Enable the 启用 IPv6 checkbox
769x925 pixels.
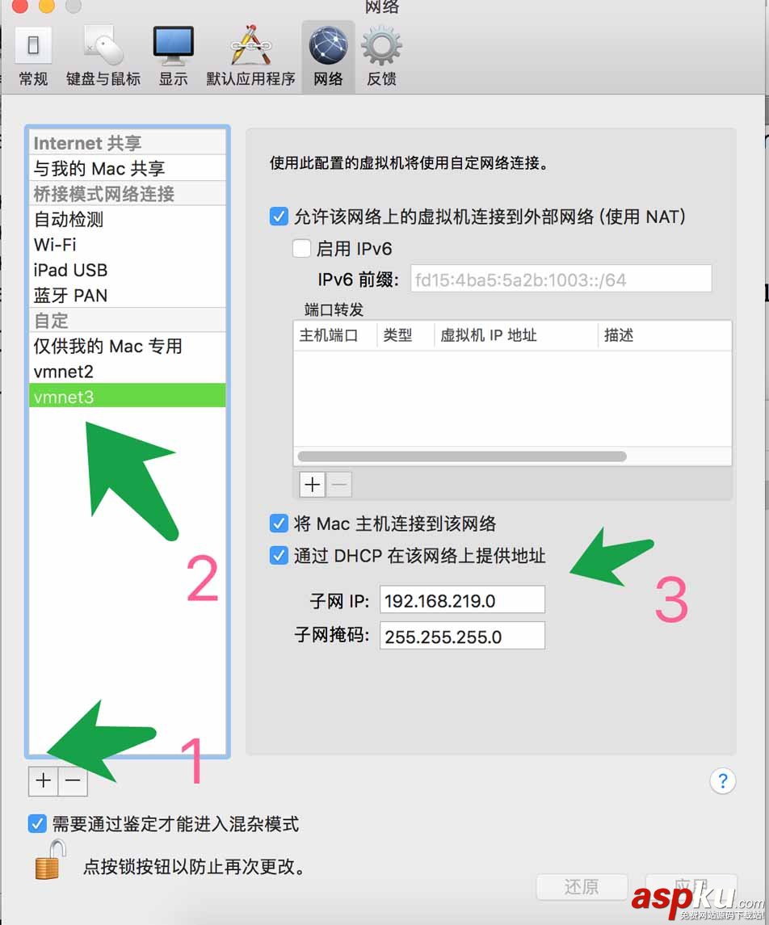pos(301,248)
